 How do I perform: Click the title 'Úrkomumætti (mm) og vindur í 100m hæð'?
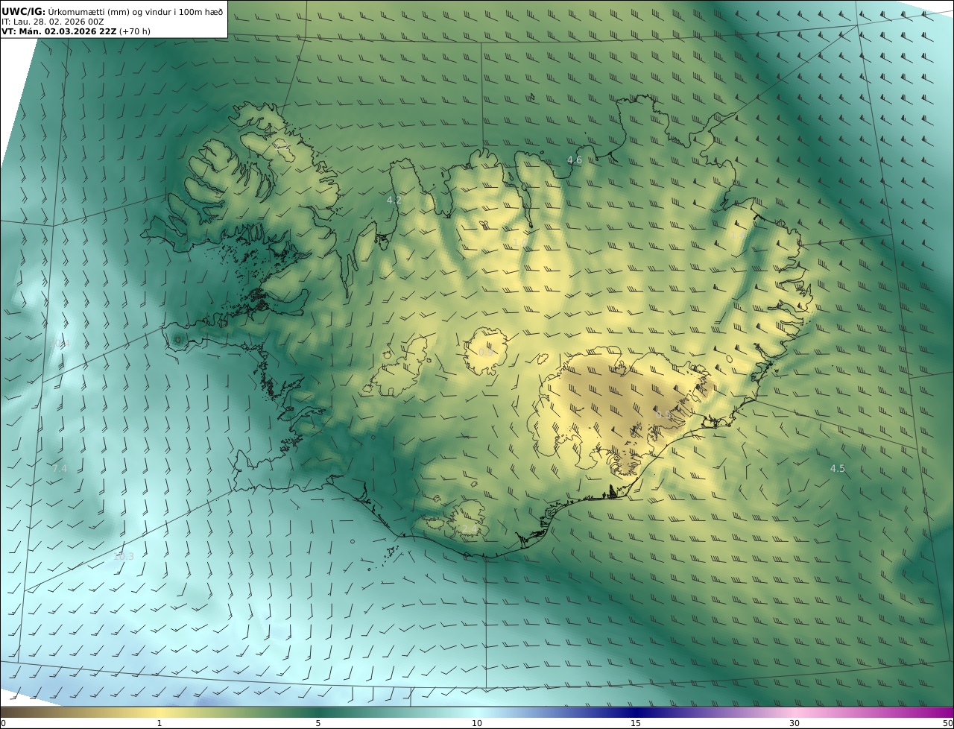tap(136, 11)
